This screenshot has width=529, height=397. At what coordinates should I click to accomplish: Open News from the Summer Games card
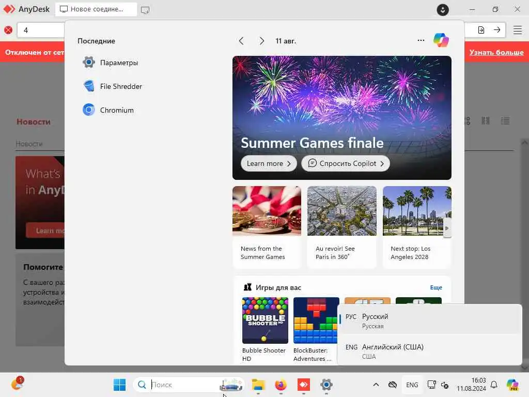[x=267, y=227]
